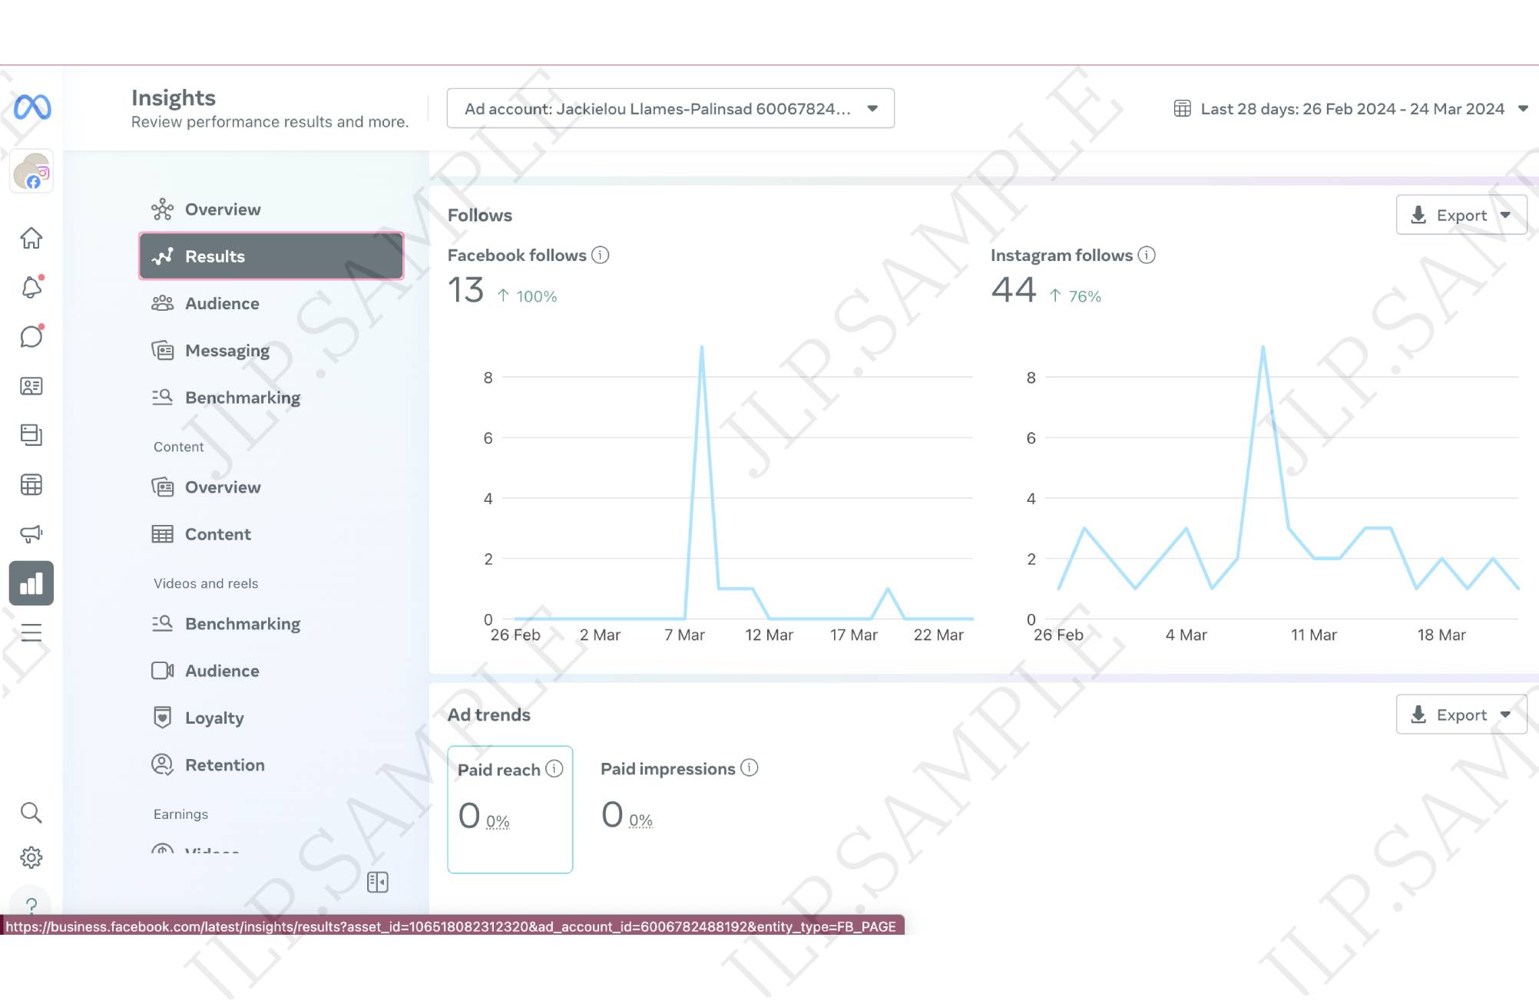Open the Audience menu item
This screenshot has height=1000, width=1539.
pos(222,304)
